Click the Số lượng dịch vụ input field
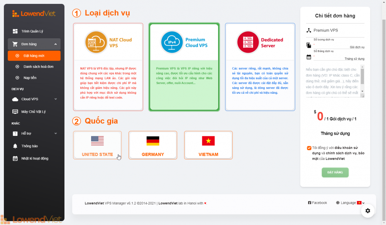The width and height of the screenshot is (386, 225). (x=339, y=46)
